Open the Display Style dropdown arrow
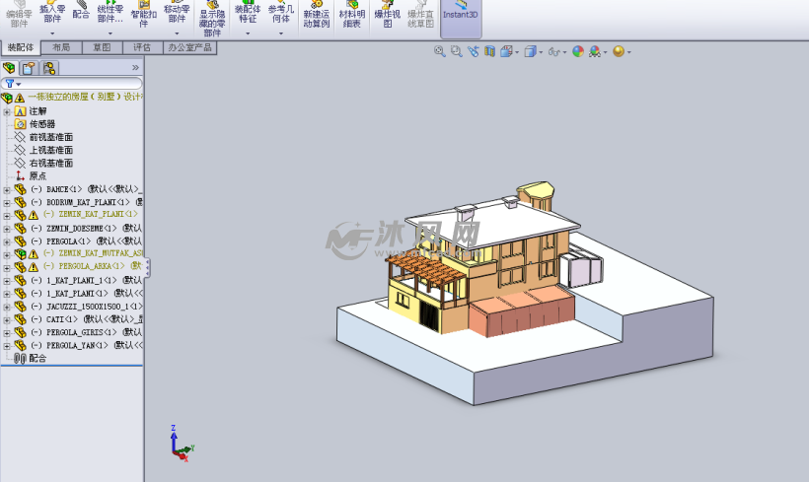809x482 pixels. tap(541, 52)
